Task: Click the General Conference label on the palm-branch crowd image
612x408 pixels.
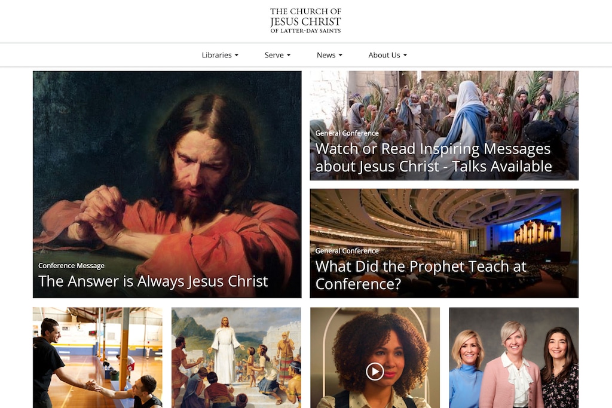Action: coord(347,133)
